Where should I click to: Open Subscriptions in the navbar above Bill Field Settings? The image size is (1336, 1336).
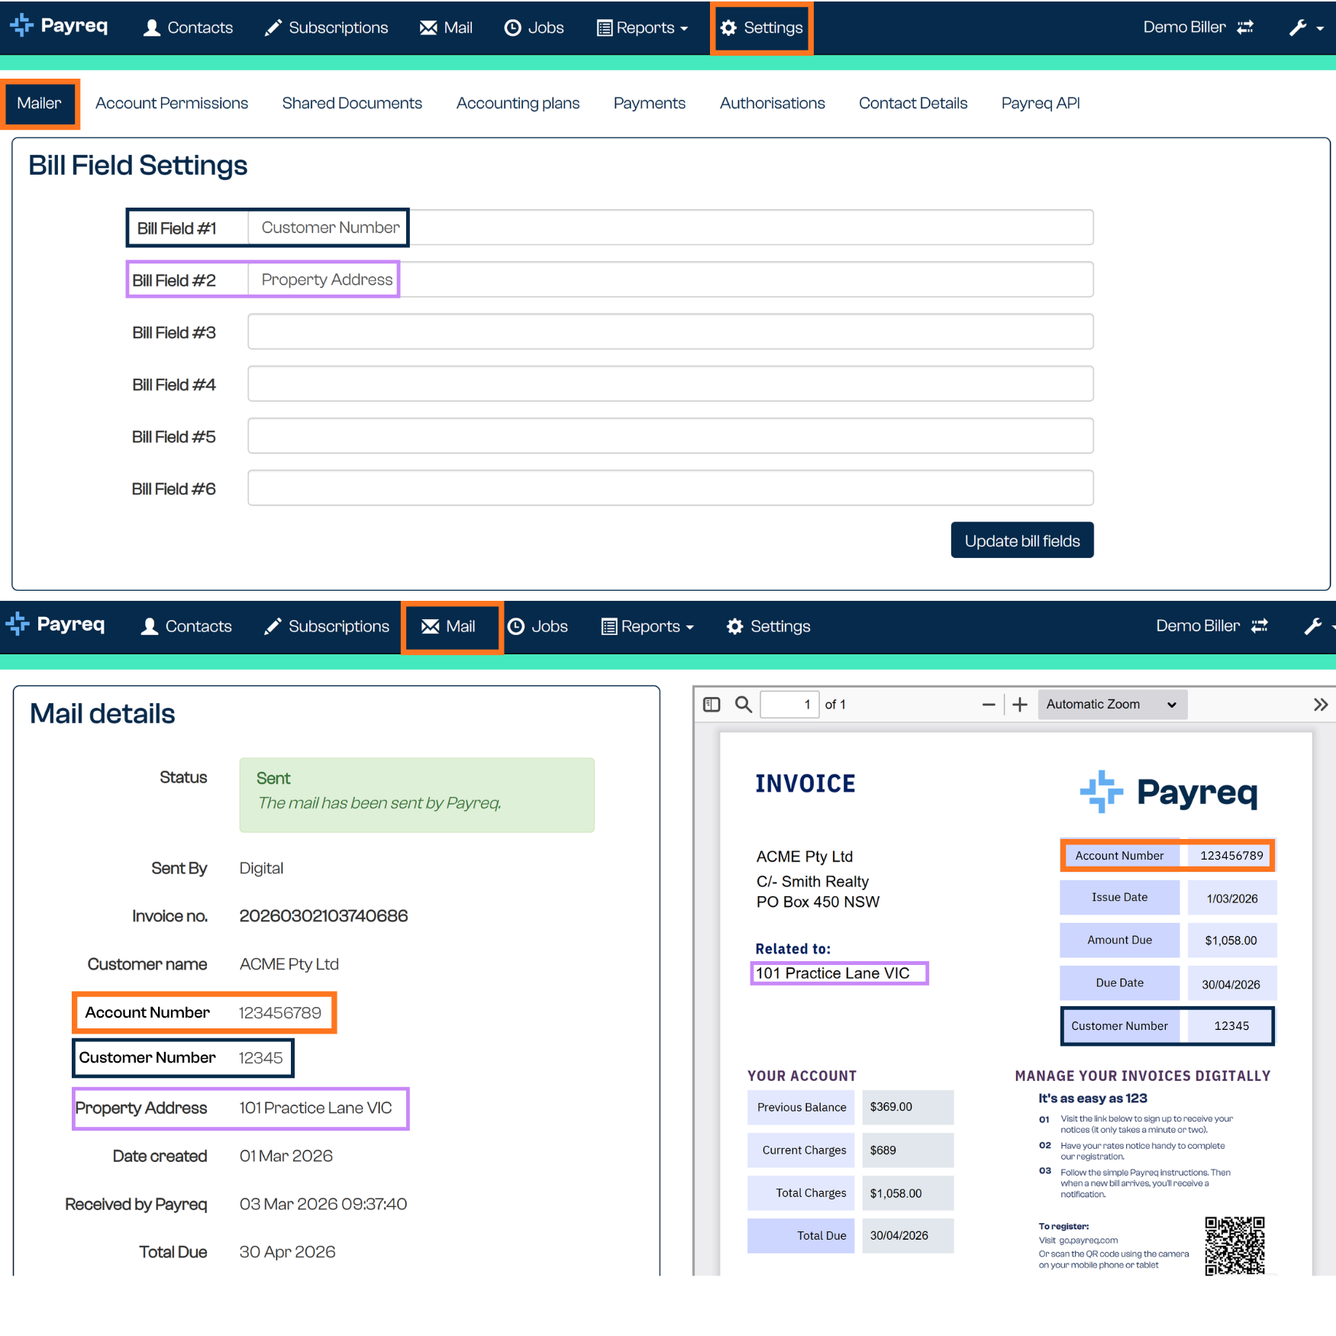[326, 27]
